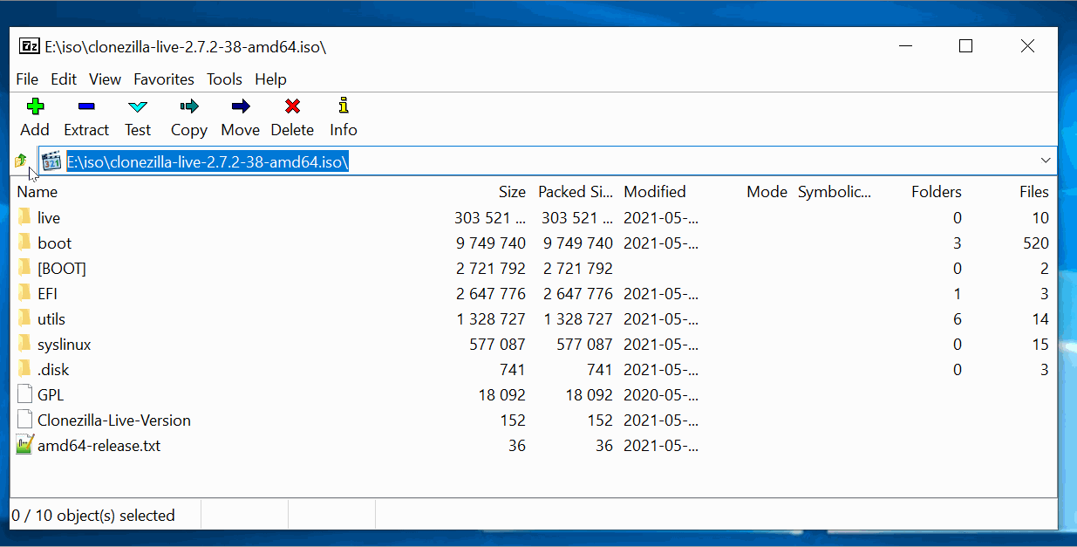Click the 'GPL' file name
Viewport: 1077px width, 547px height.
pos(51,394)
